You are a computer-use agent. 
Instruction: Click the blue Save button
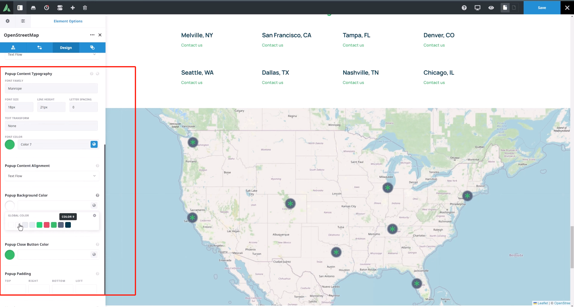pyautogui.click(x=542, y=8)
